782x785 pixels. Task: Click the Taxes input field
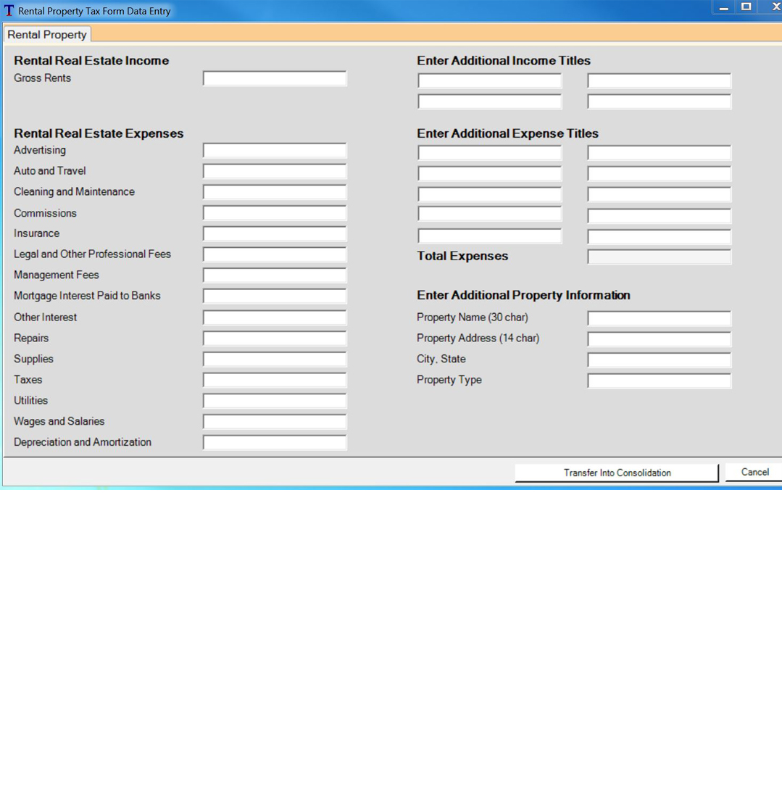pos(274,380)
